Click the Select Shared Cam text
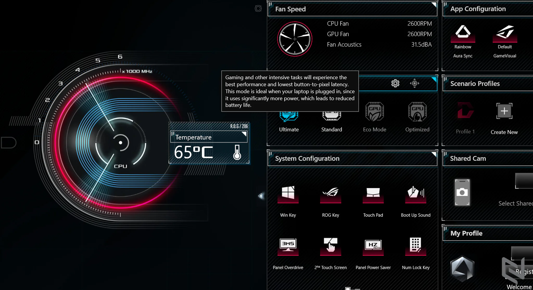Viewport: 533px width, 290px height. tap(516, 203)
